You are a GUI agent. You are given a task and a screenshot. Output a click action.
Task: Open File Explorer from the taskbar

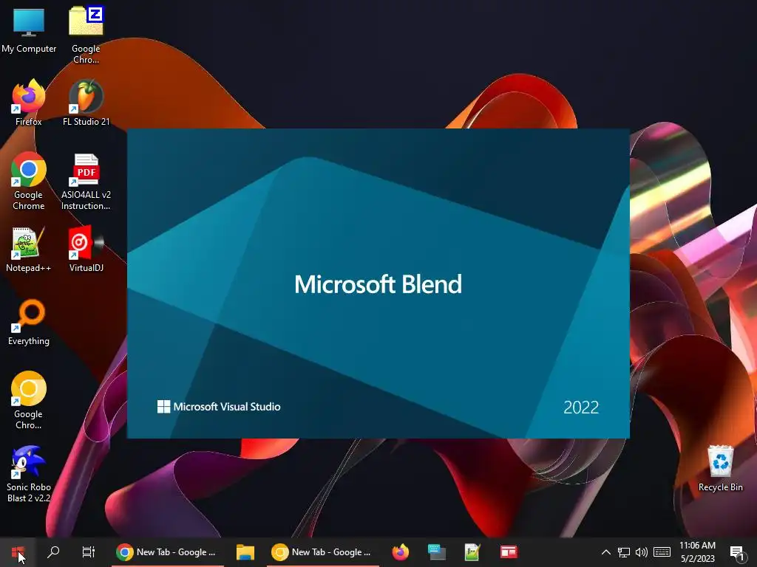point(245,552)
